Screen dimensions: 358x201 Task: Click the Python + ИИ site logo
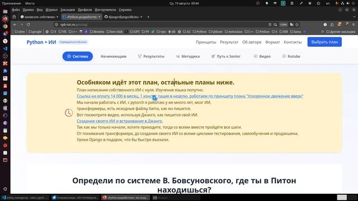point(41,42)
